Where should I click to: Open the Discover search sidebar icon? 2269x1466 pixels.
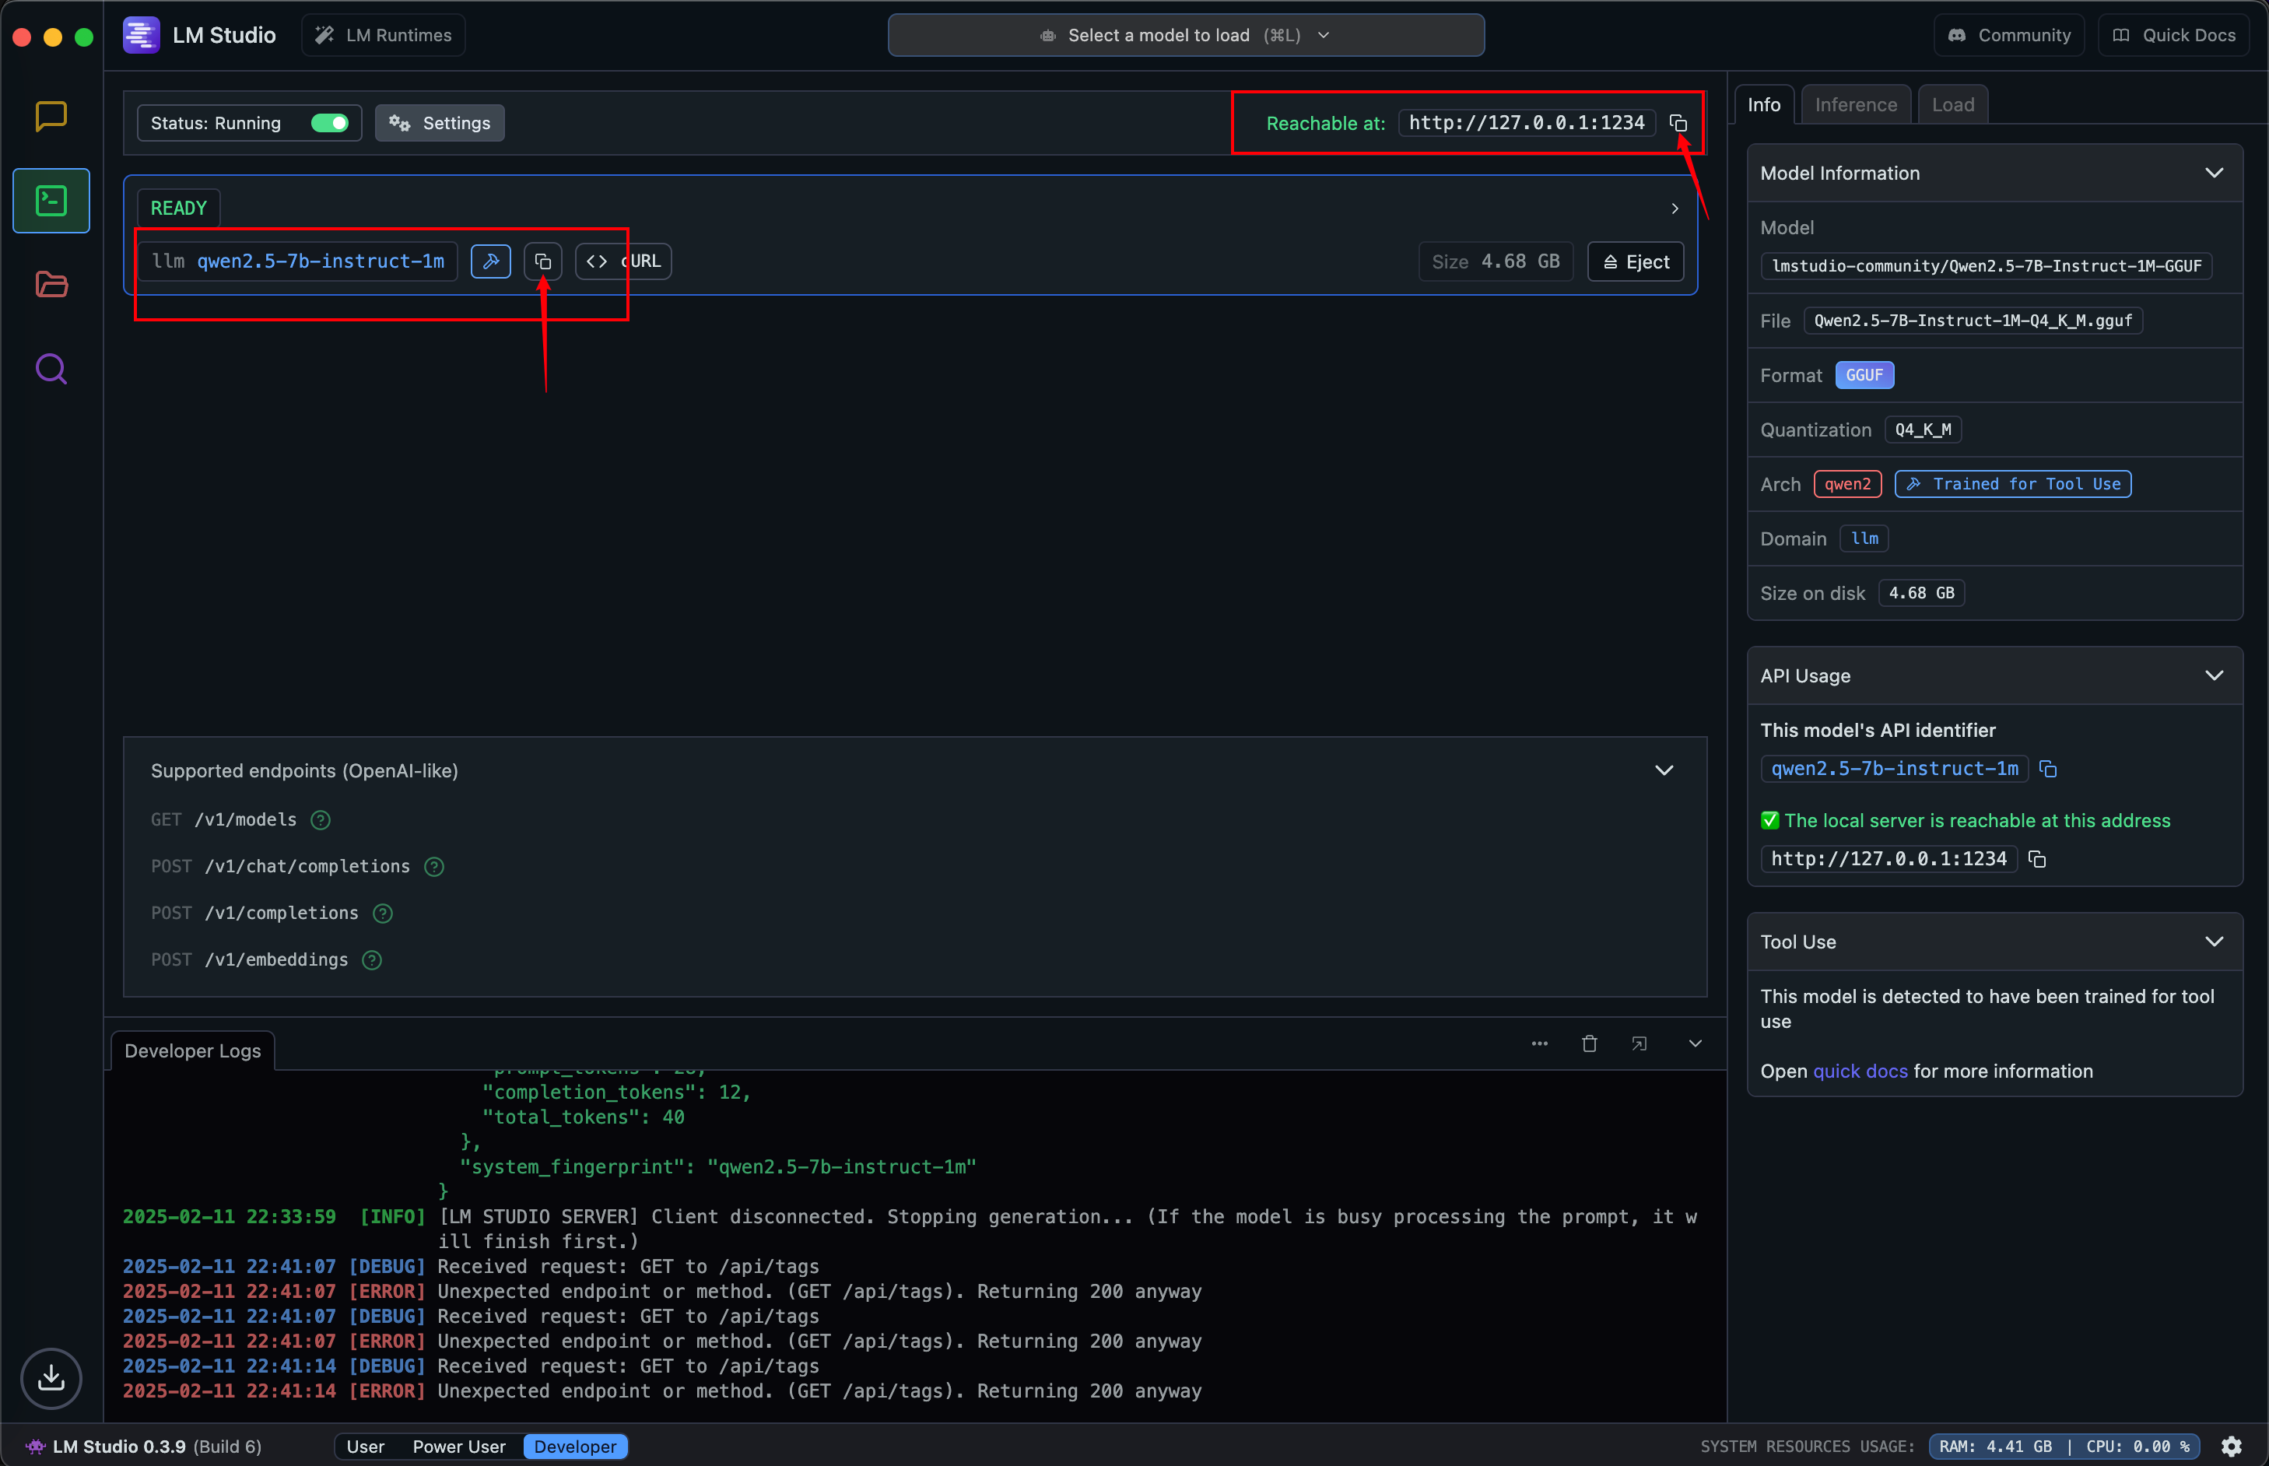[x=51, y=368]
